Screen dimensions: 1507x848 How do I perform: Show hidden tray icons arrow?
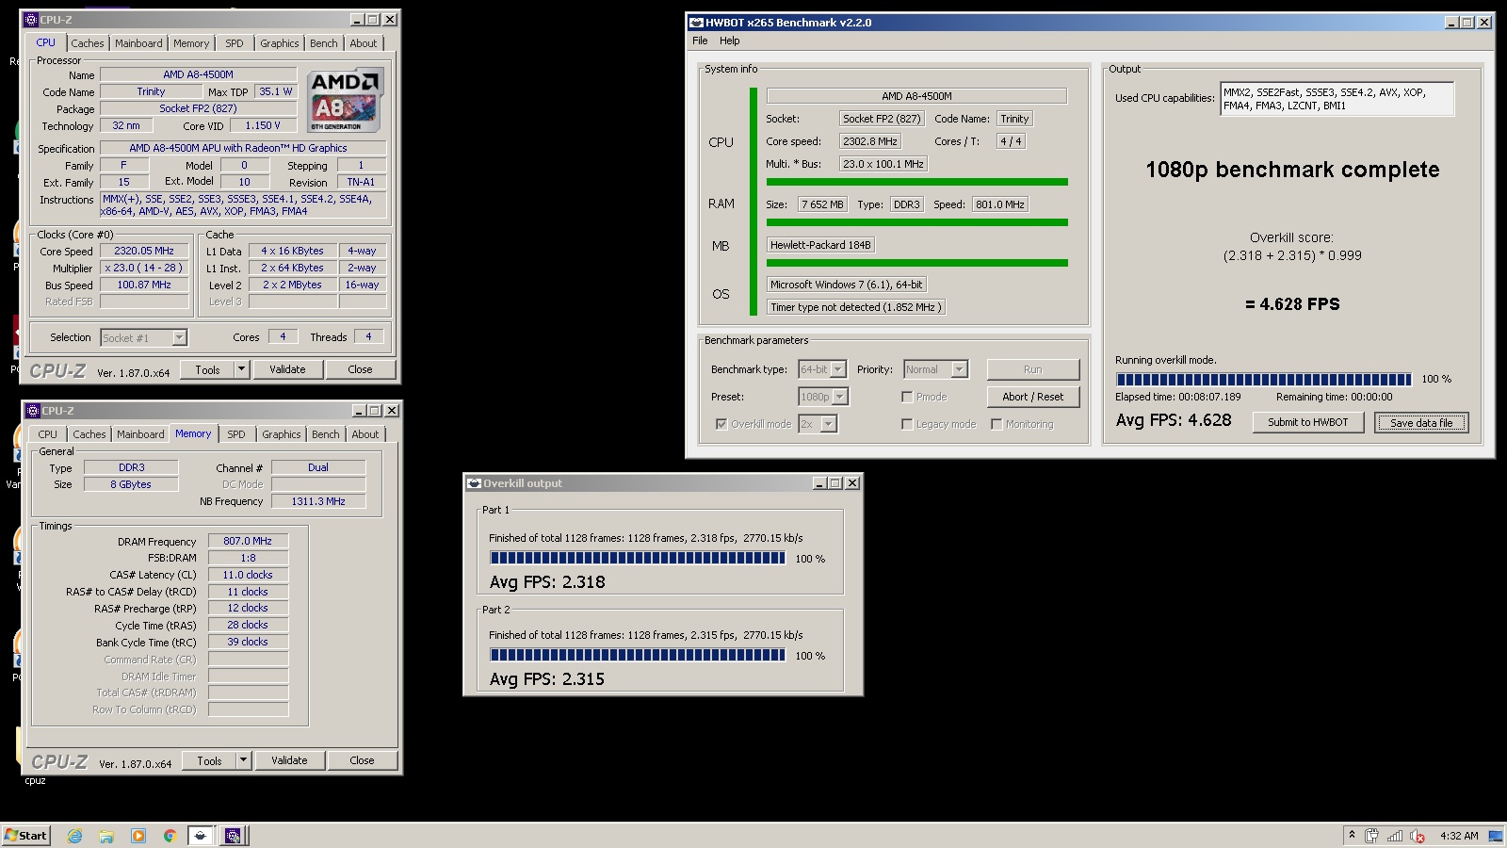point(1353,836)
